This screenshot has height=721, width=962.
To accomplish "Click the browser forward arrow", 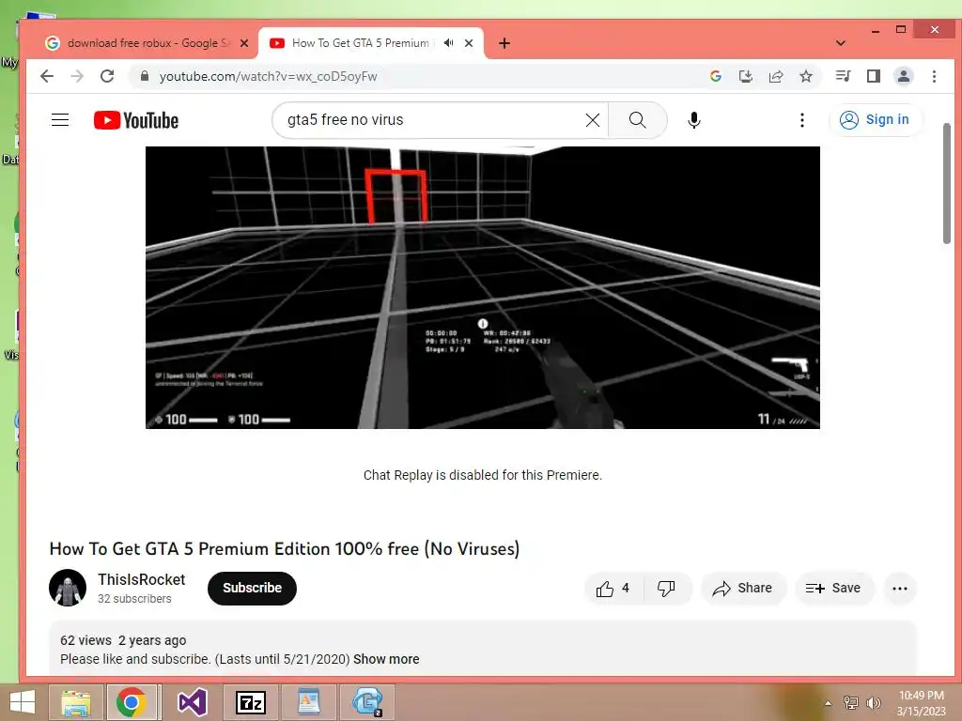I will (x=77, y=76).
